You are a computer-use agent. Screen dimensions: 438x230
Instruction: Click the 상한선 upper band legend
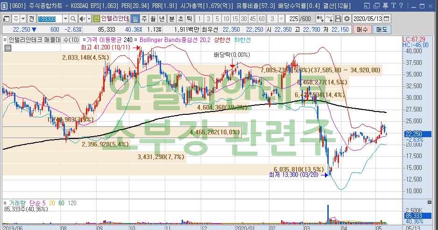pos(222,40)
